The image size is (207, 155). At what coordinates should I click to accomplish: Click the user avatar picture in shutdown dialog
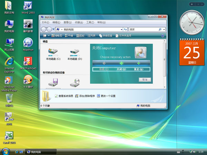coord(140,53)
